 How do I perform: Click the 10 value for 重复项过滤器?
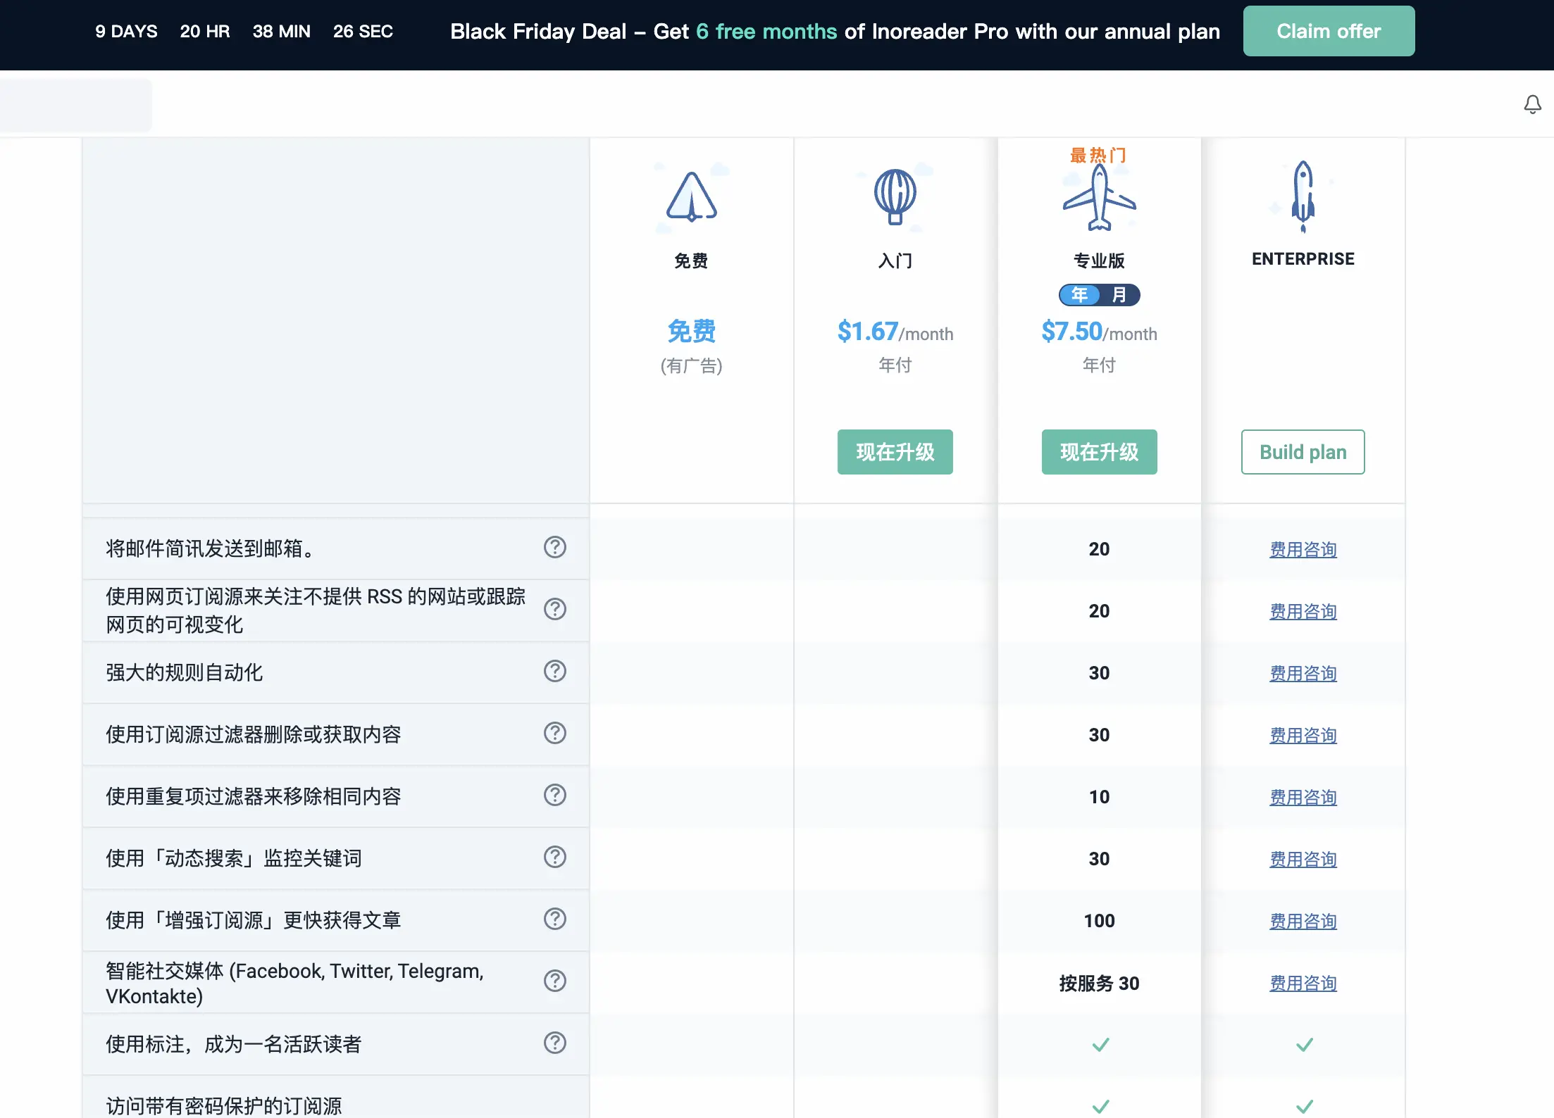(x=1099, y=797)
